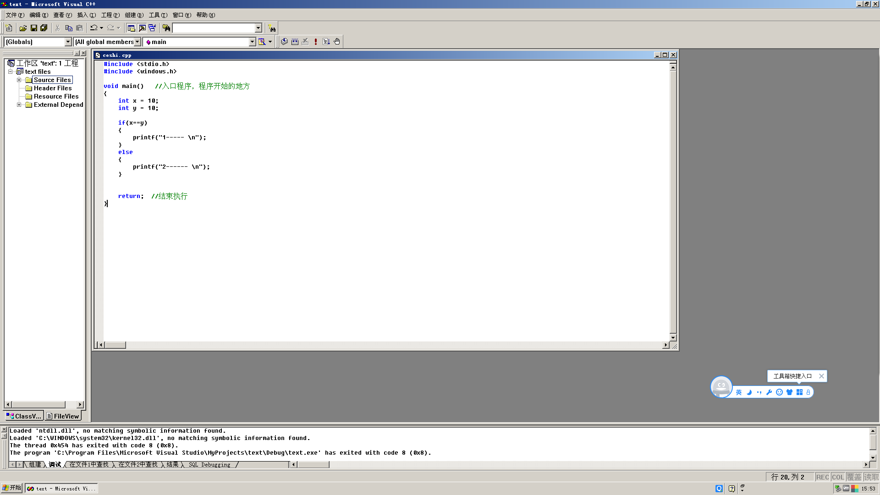
Task: Click the New Text File icon
Action: pyautogui.click(x=9, y=28)
